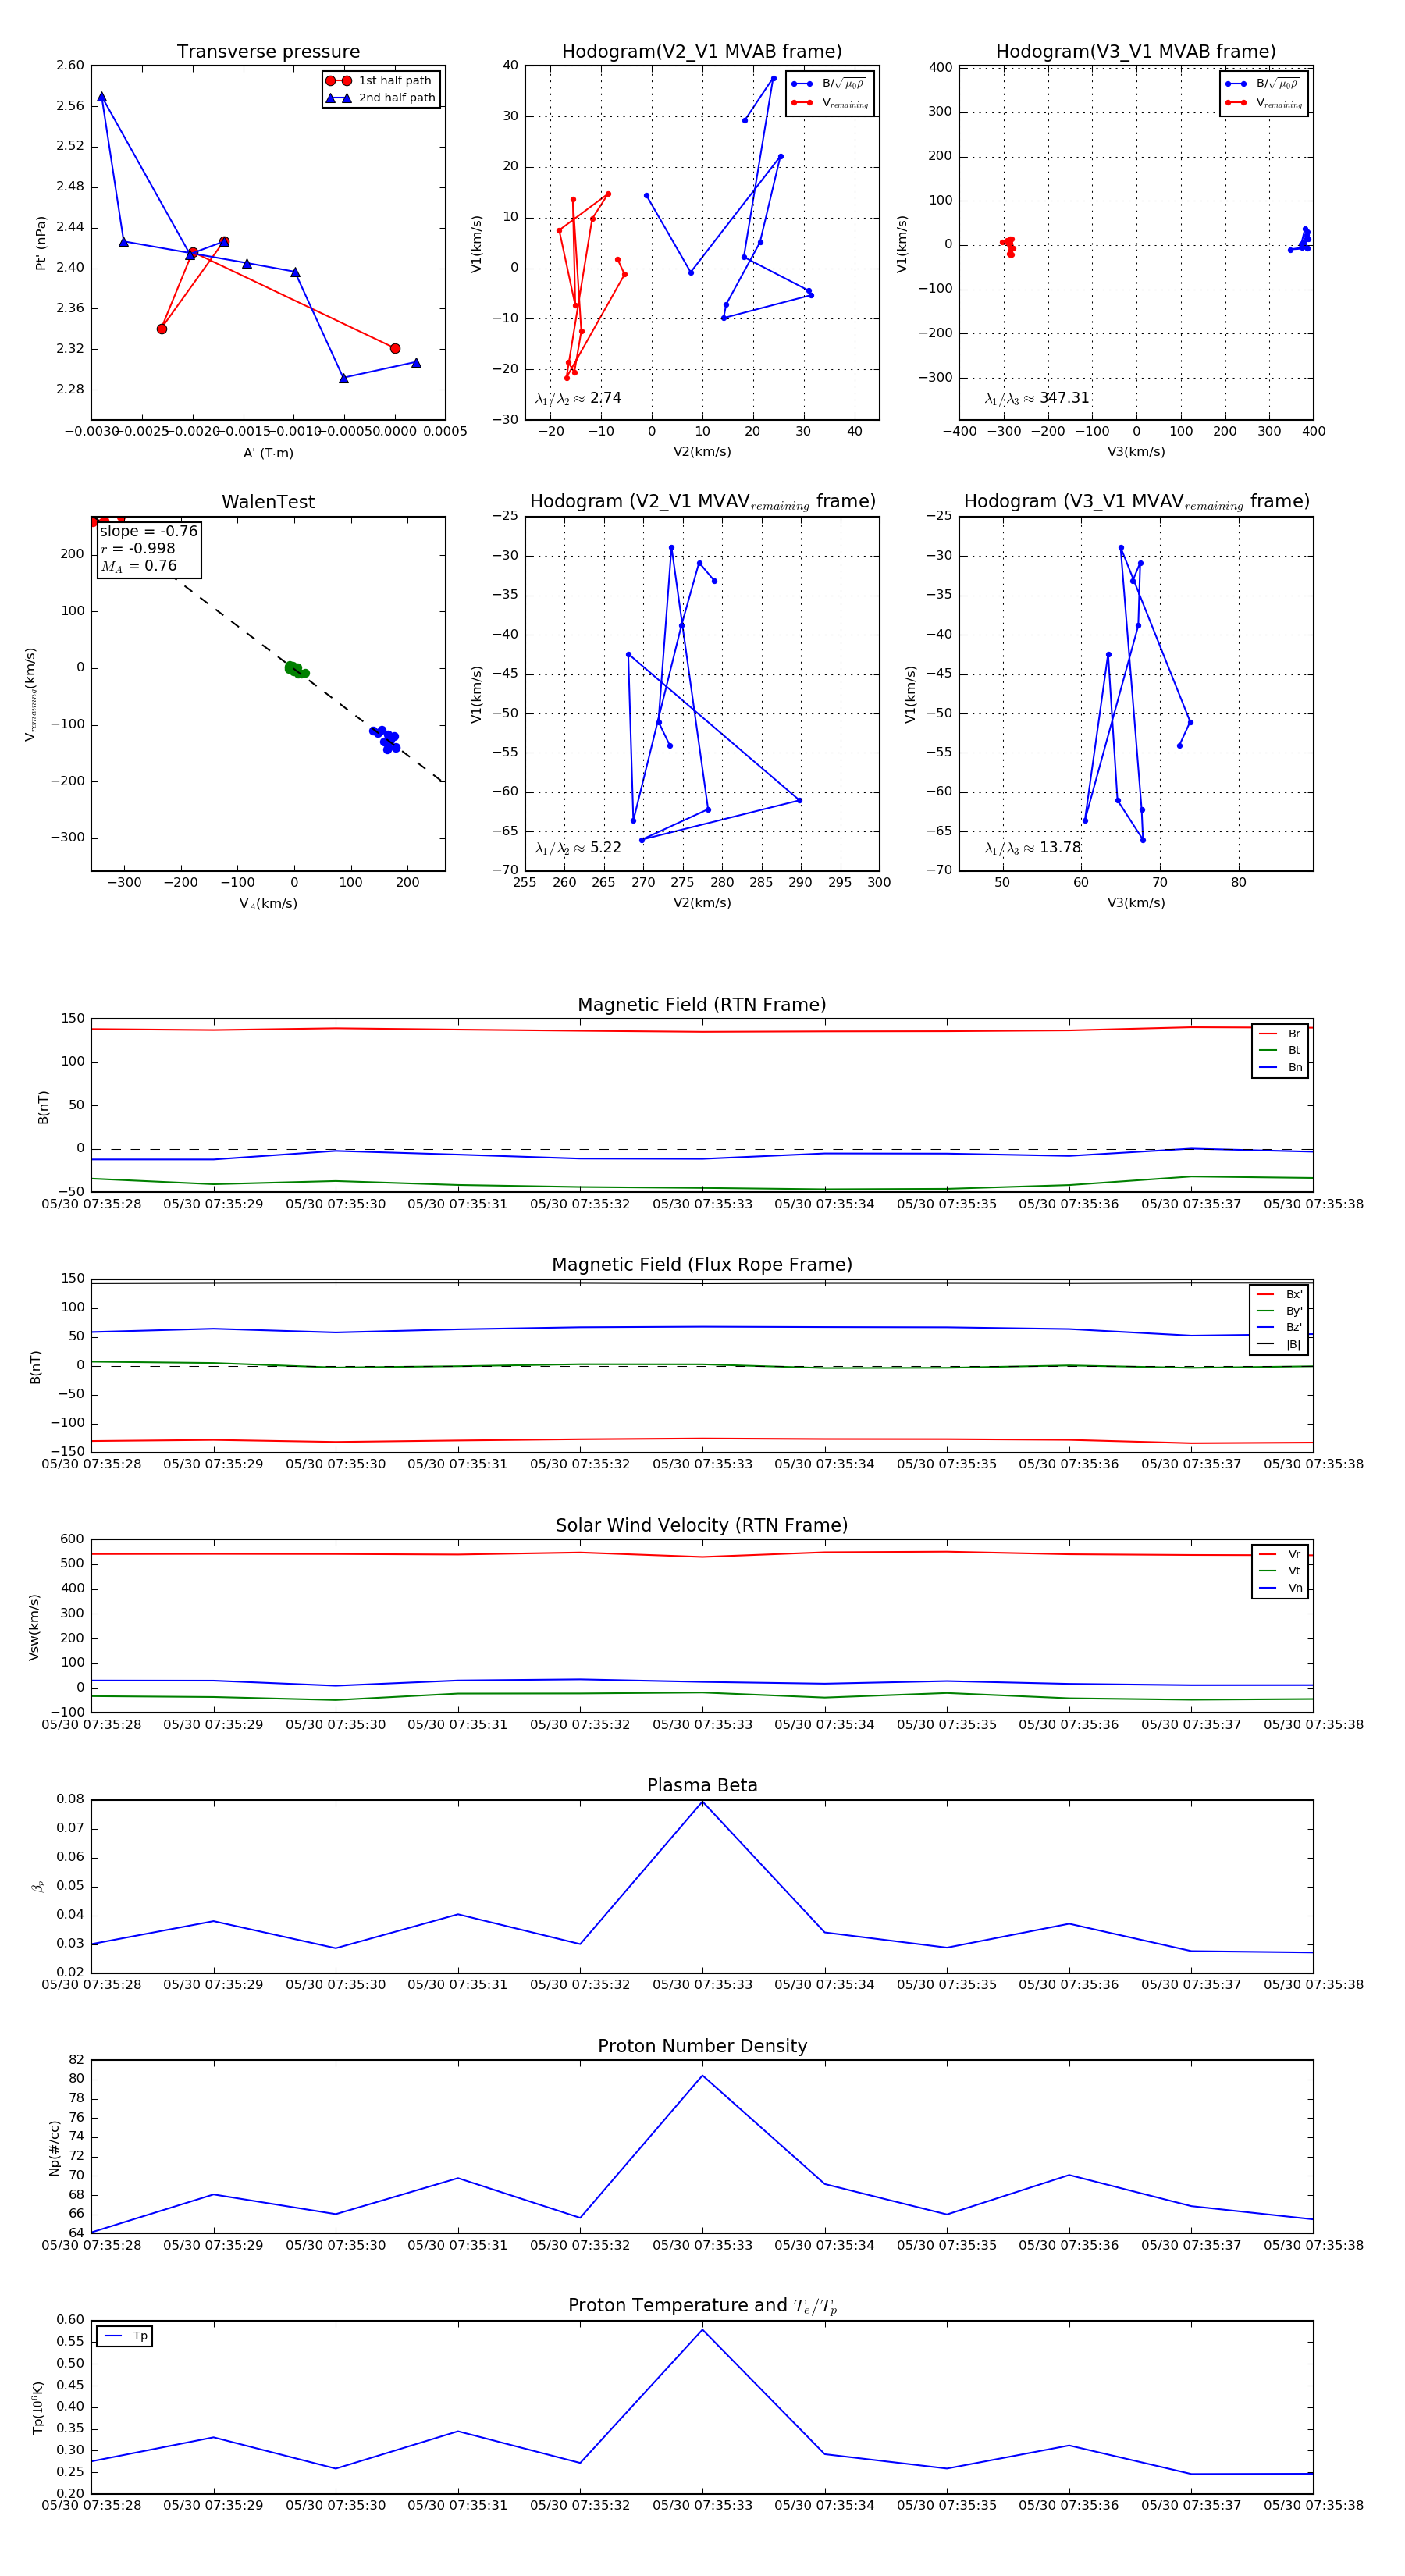Click the "Transverse pressure" plot title
Image resolution: width=1405 pixels, height=2576 pixels.
pyautogui.click(x=268, y=52)
